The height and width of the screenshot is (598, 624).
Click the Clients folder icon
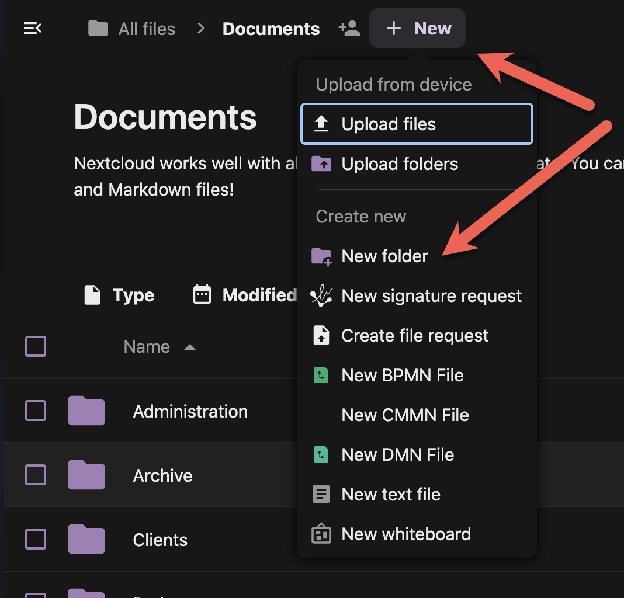pos(86,539)
